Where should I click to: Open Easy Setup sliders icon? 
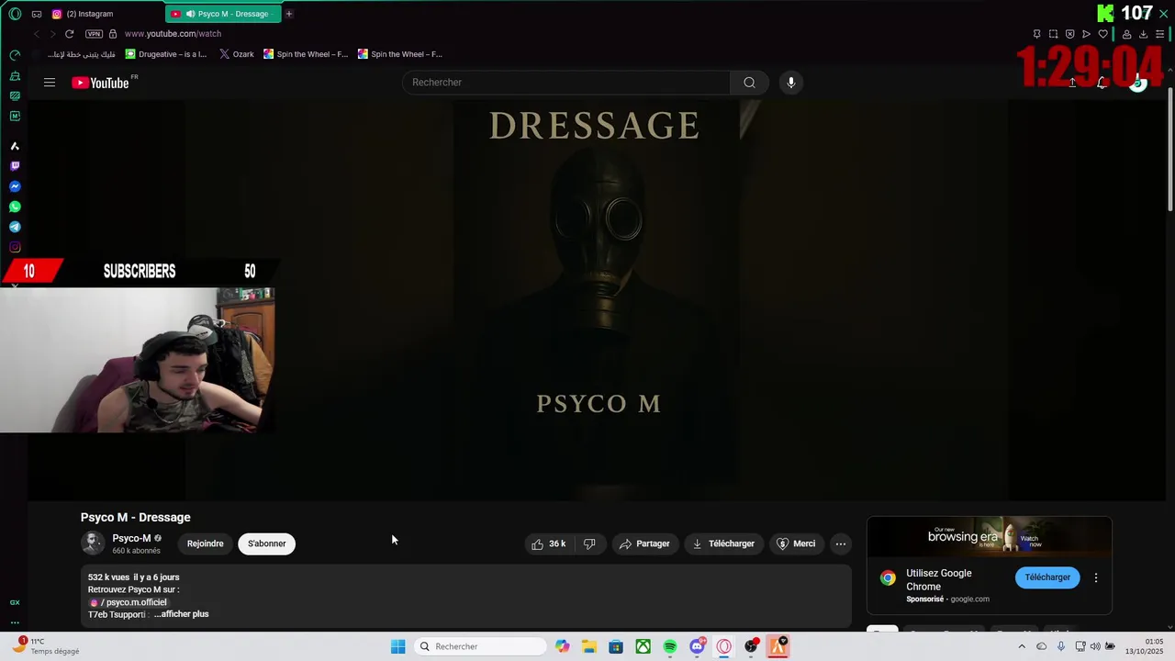(1159, 34)
